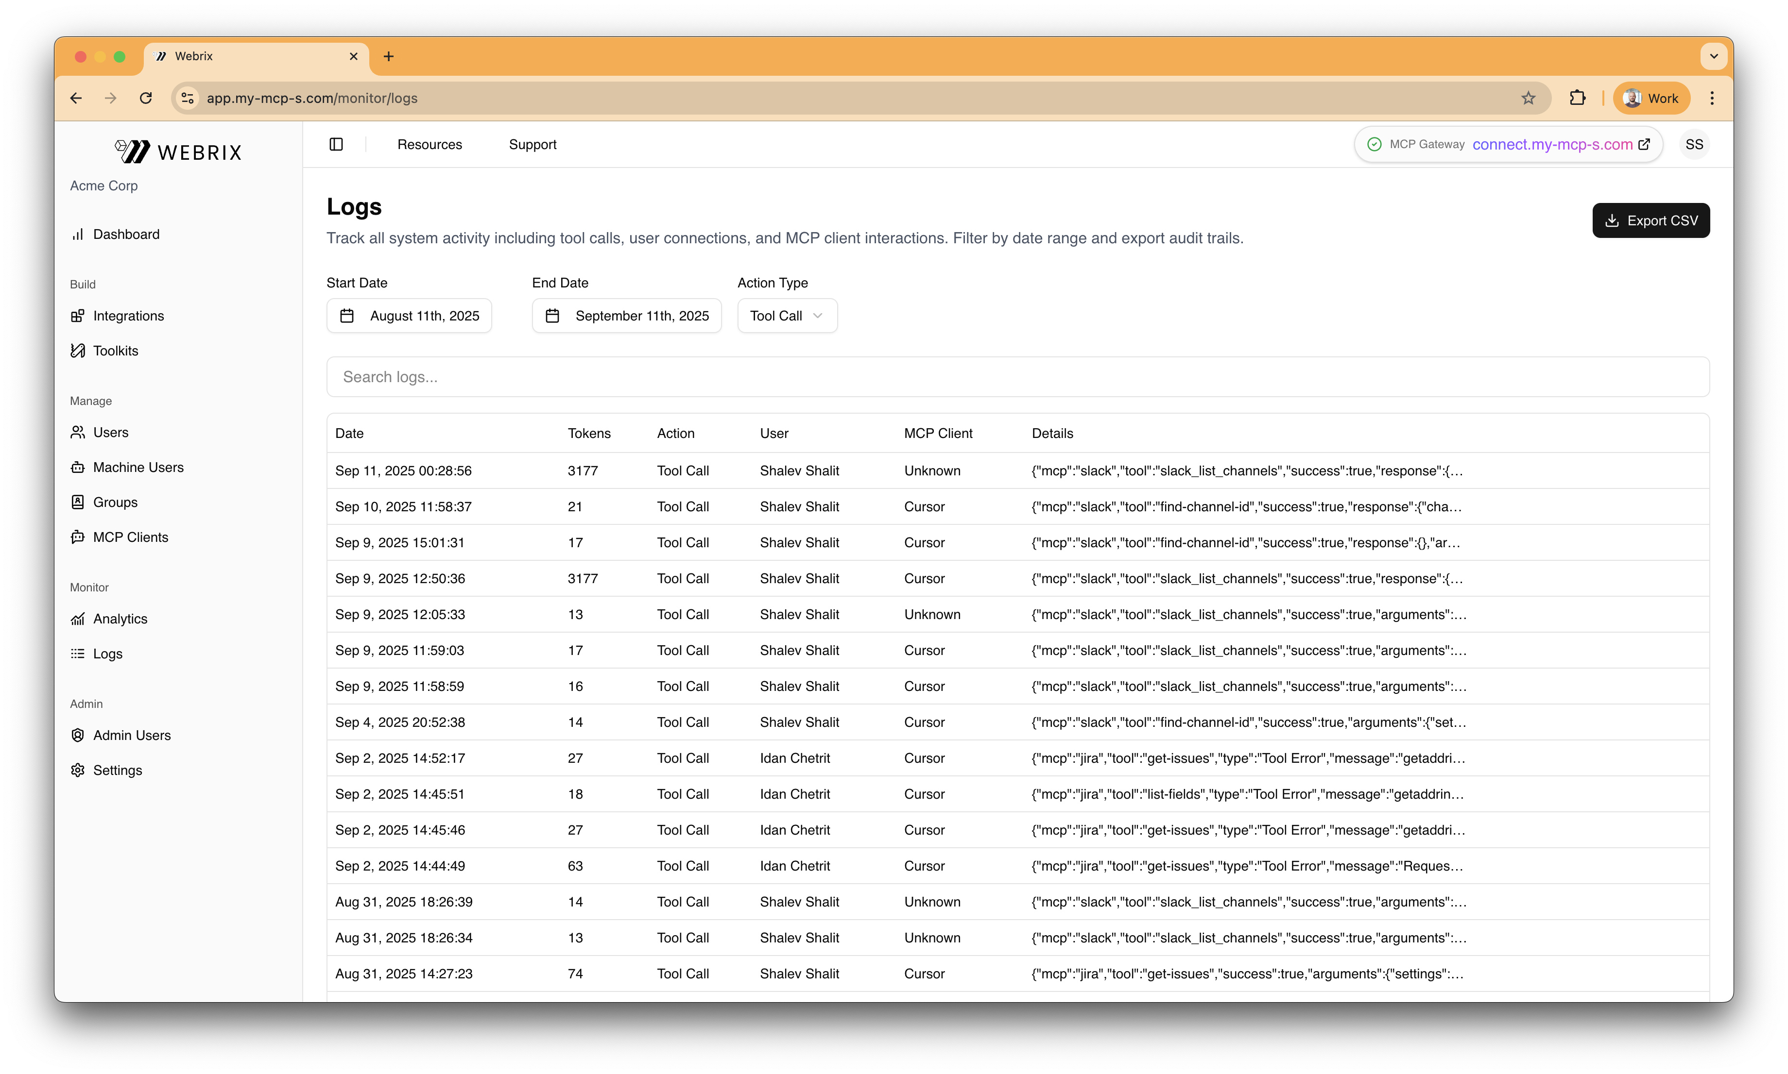Click the Settings gear icon
1788x1074 pixels.
coord(77,770)
